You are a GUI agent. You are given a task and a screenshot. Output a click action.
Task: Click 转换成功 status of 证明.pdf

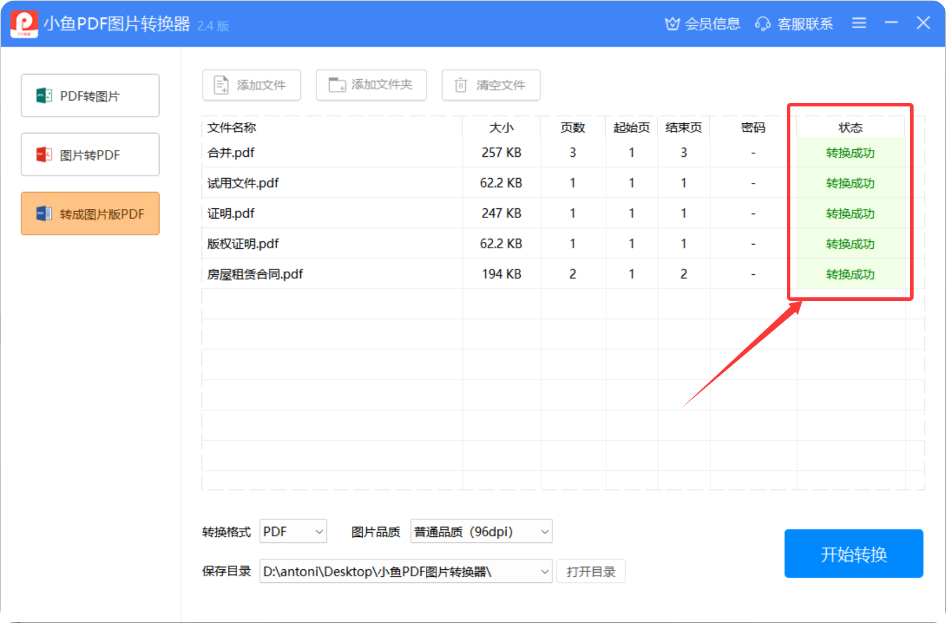coord(850,213)
